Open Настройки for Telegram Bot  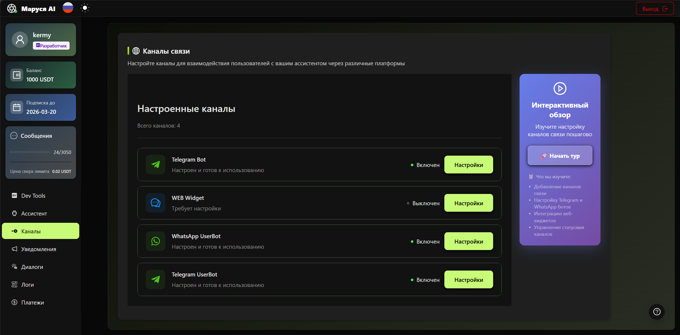468,165
